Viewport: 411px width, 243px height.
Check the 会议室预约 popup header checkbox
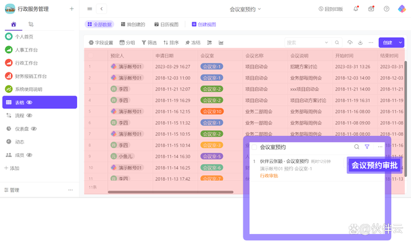coord(254,147)
